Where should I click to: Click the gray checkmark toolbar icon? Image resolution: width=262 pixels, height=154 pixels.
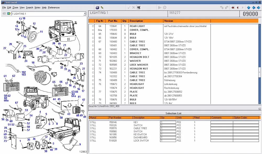129,8
